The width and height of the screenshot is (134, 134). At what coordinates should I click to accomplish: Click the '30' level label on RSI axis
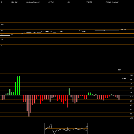point(2,39)
